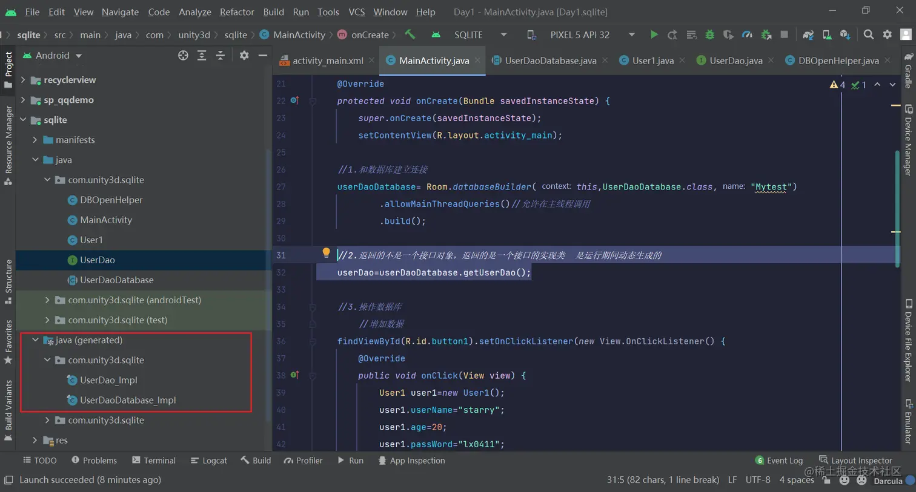Select UserDao_Impl in project tree
This screenshot has width=916, height=492.
pos(108,380)
